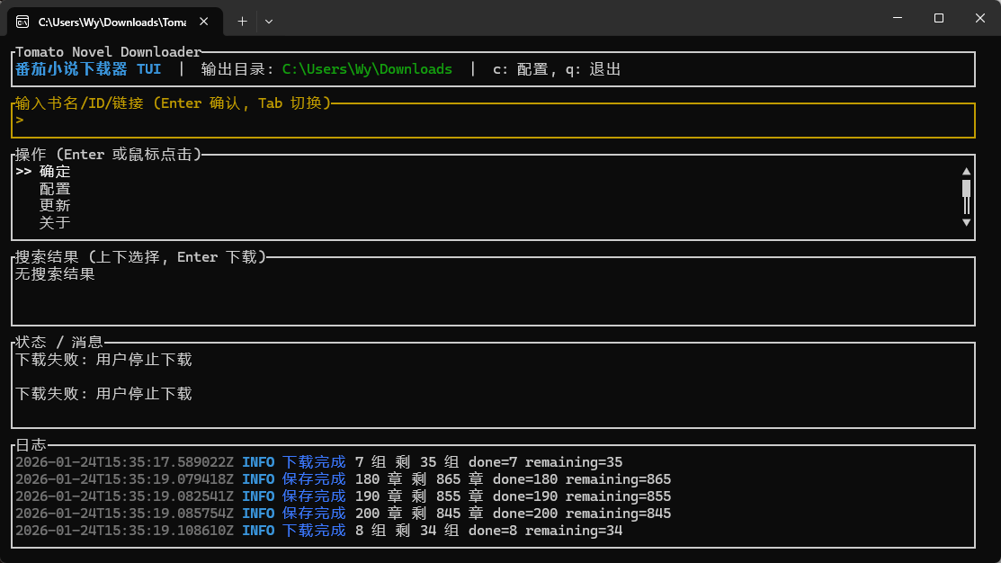1001x563 pixels.
Task: Click the terminal icon in the tab
Action: [22, 21]
